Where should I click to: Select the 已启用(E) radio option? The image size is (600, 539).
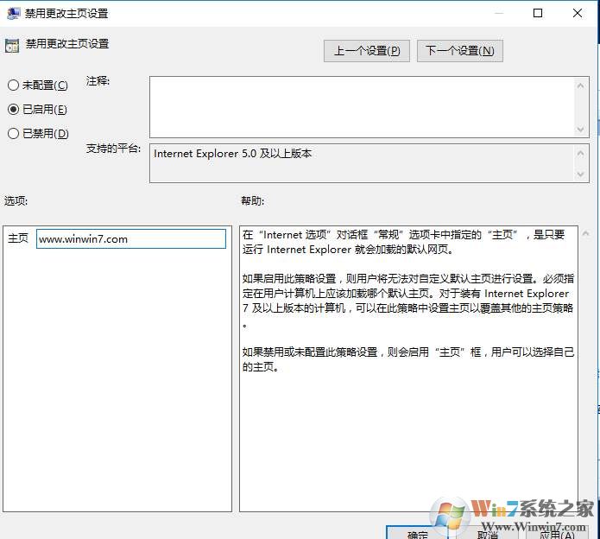point(37,110)
